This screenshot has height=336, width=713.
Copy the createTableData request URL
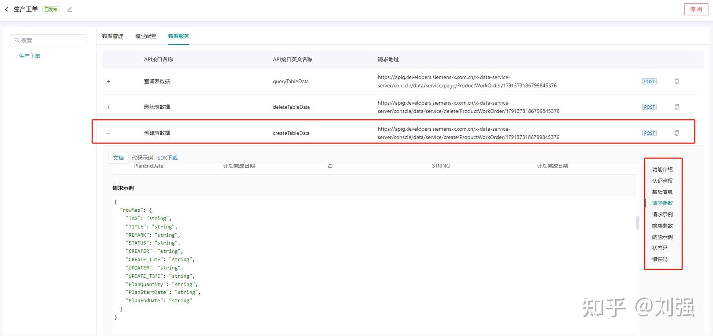pyautogui.click(x=676, y=133)
